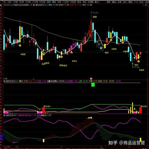Click the 上限 upper limit value
Screen dimensions: 149x149
click(x=83, y=81)
